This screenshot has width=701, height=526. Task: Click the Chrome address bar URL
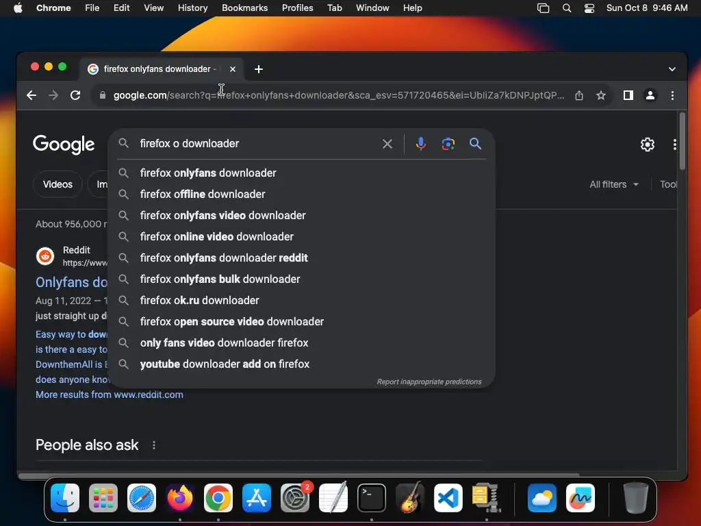point(338,95)
